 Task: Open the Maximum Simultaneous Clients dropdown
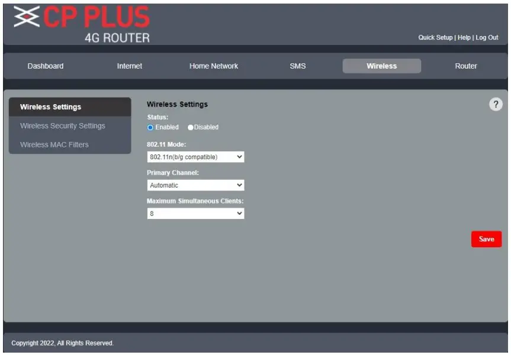pyautogui.click(x=195, y=214)
